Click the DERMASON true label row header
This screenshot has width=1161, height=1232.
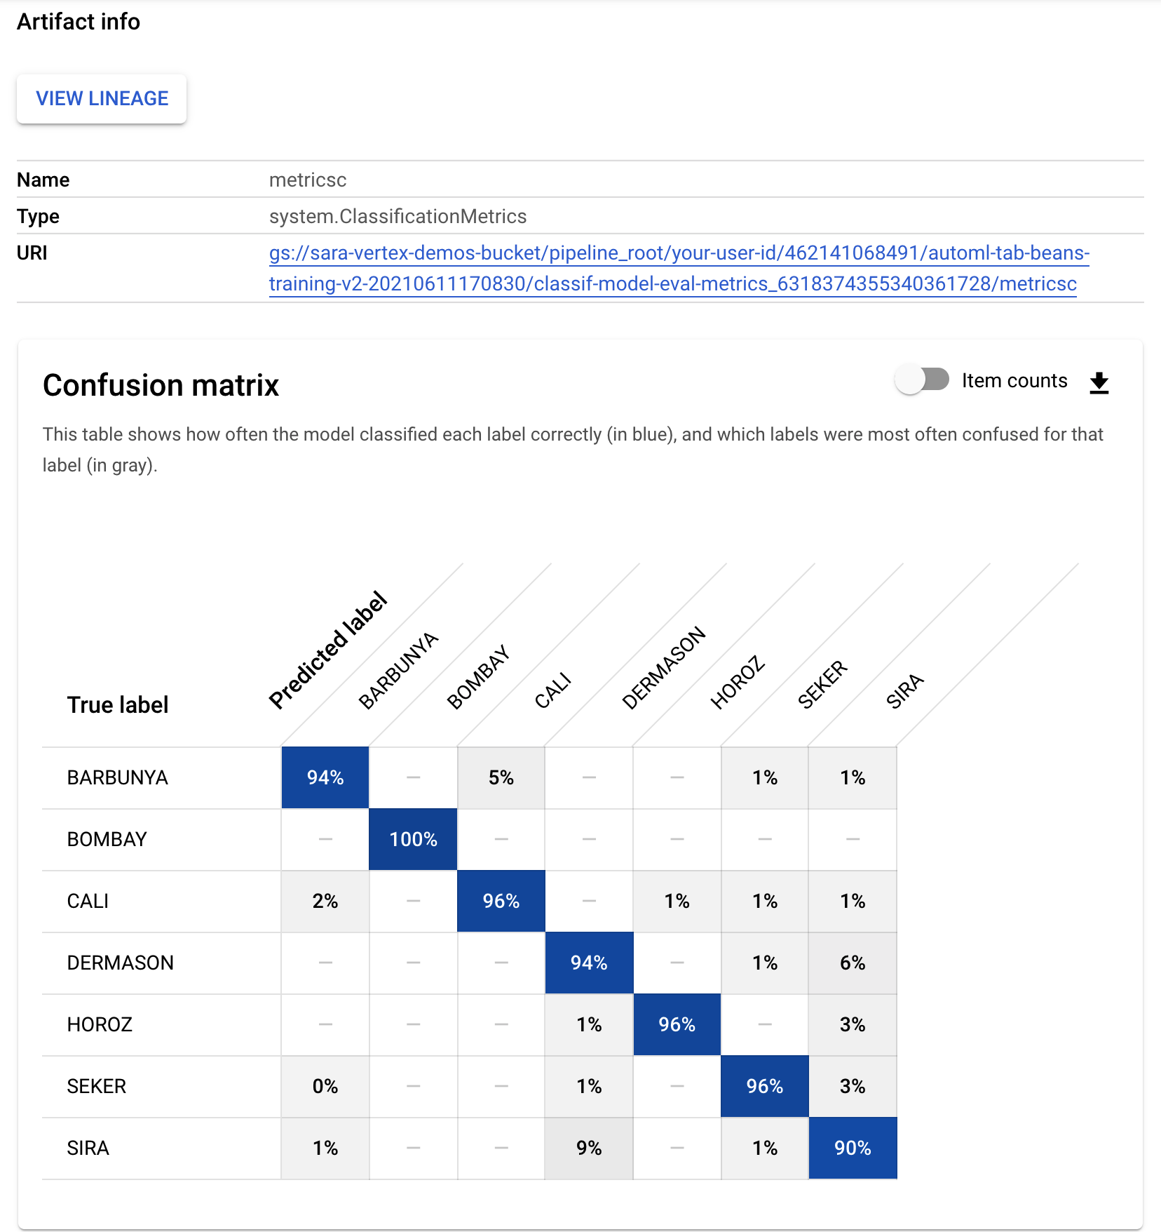[120, 963]
